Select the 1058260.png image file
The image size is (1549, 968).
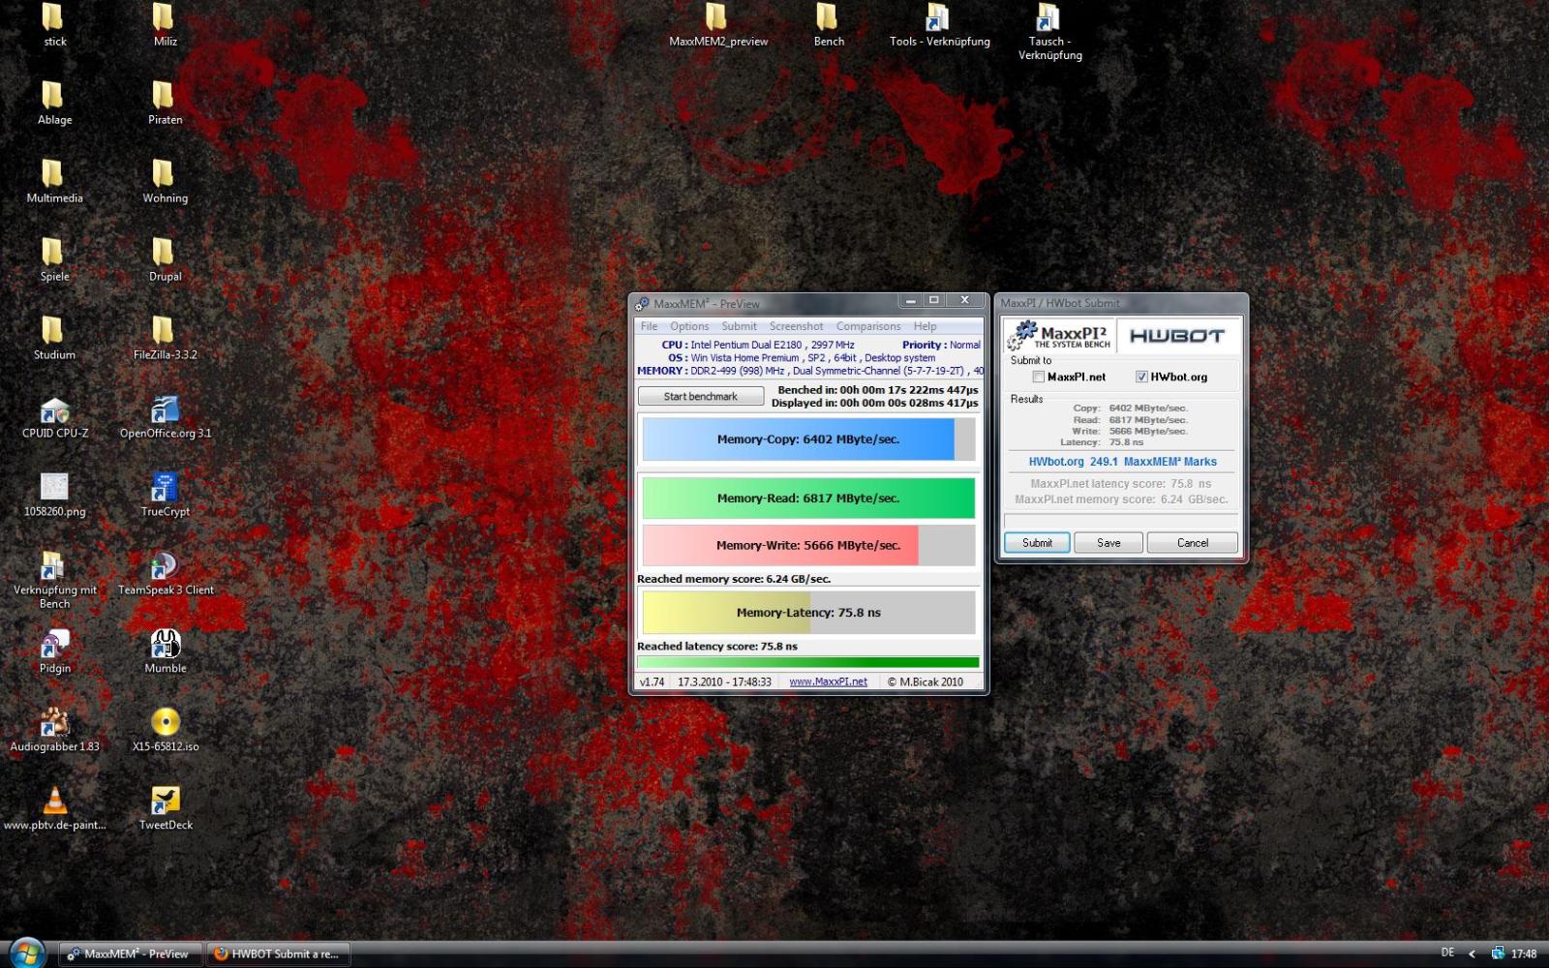coord(54,495)
